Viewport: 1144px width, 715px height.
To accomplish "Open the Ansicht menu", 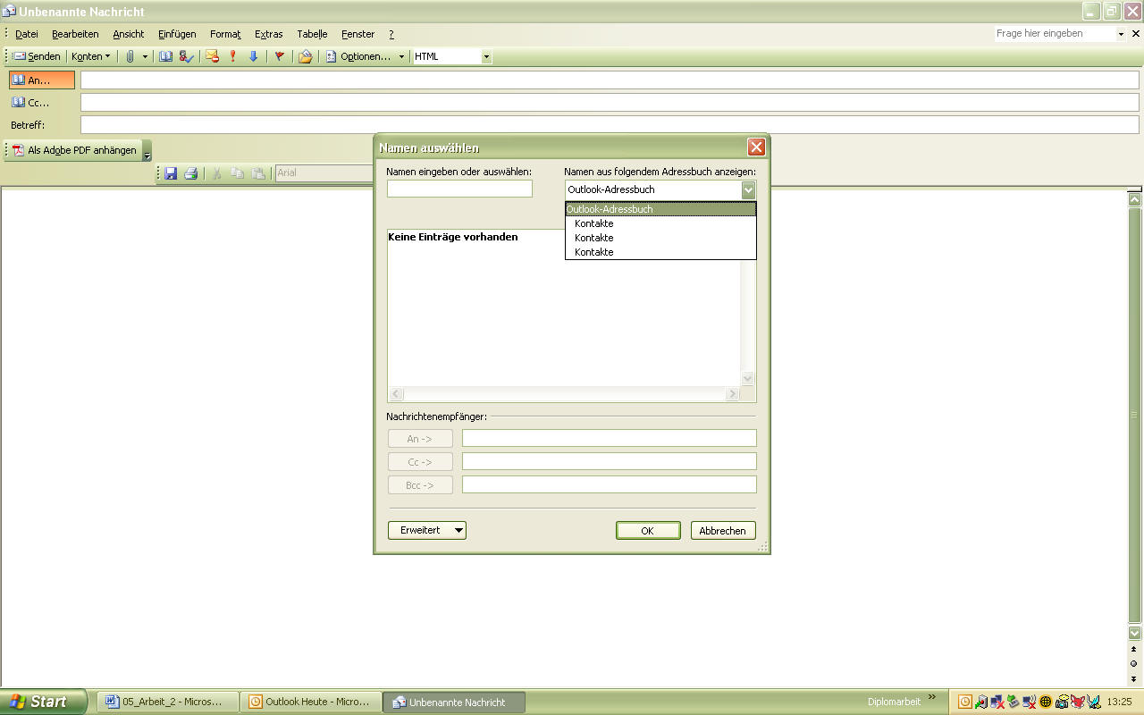I will click(129, 34).
